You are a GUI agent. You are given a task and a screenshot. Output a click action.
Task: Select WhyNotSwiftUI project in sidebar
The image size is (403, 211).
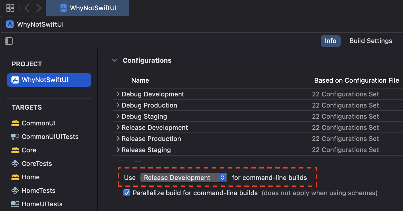tap(49, 80)
